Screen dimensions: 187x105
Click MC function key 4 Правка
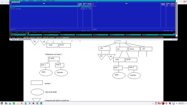point(67,35)
